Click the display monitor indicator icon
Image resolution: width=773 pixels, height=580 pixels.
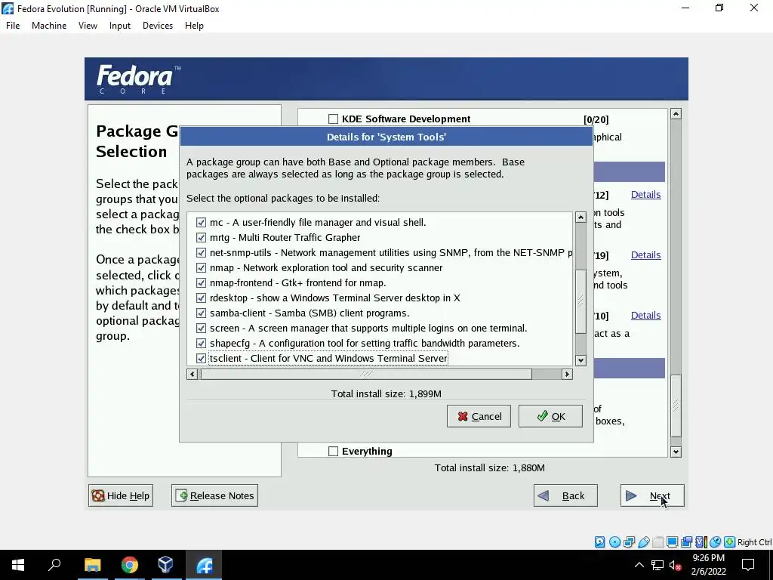pyautogui.click(x=672, y=542)
